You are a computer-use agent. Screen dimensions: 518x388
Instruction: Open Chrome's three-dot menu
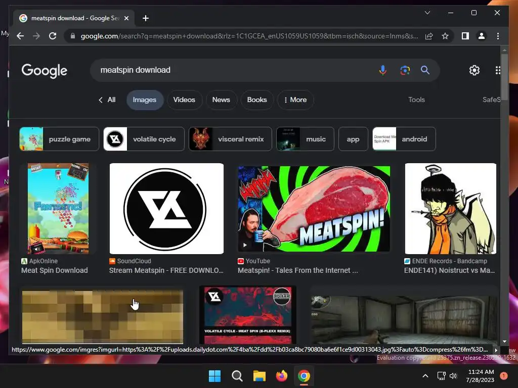(498, 36)
